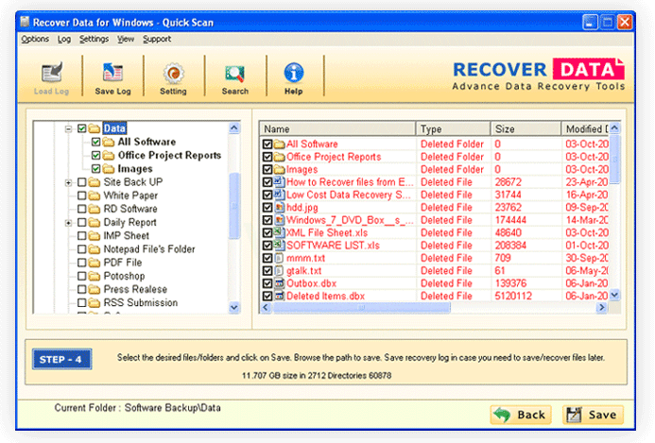Click Excel icon of SOFTWARE LIST.xls
655x443 pixels.
[x=279, y=245]
